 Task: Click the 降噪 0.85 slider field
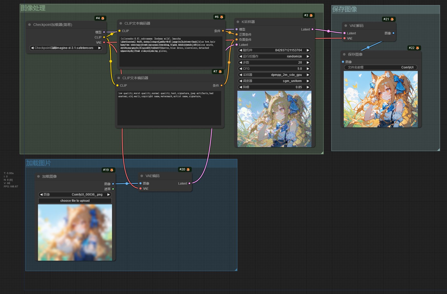pyautogui.click(x=274, y=87)
